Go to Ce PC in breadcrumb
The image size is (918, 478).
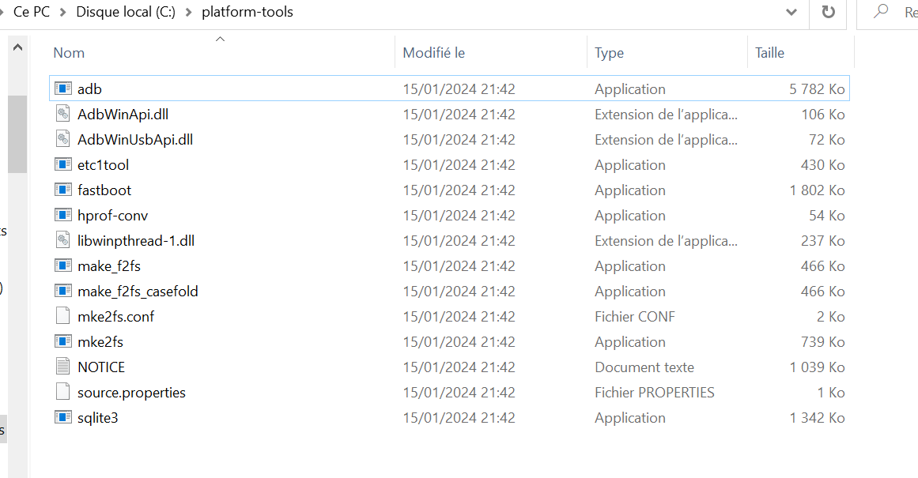(32, 13)
